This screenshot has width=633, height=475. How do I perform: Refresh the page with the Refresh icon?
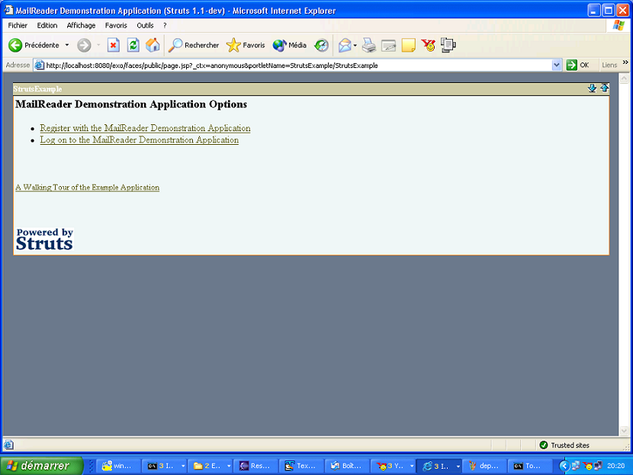[133, 45]
